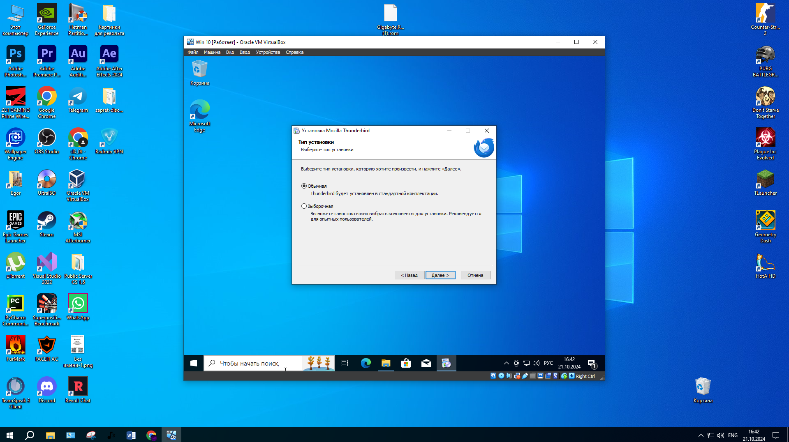This screenshot has width=789, height=442.
Task: Open Word from the host taskbar
Action: point(131,435)
